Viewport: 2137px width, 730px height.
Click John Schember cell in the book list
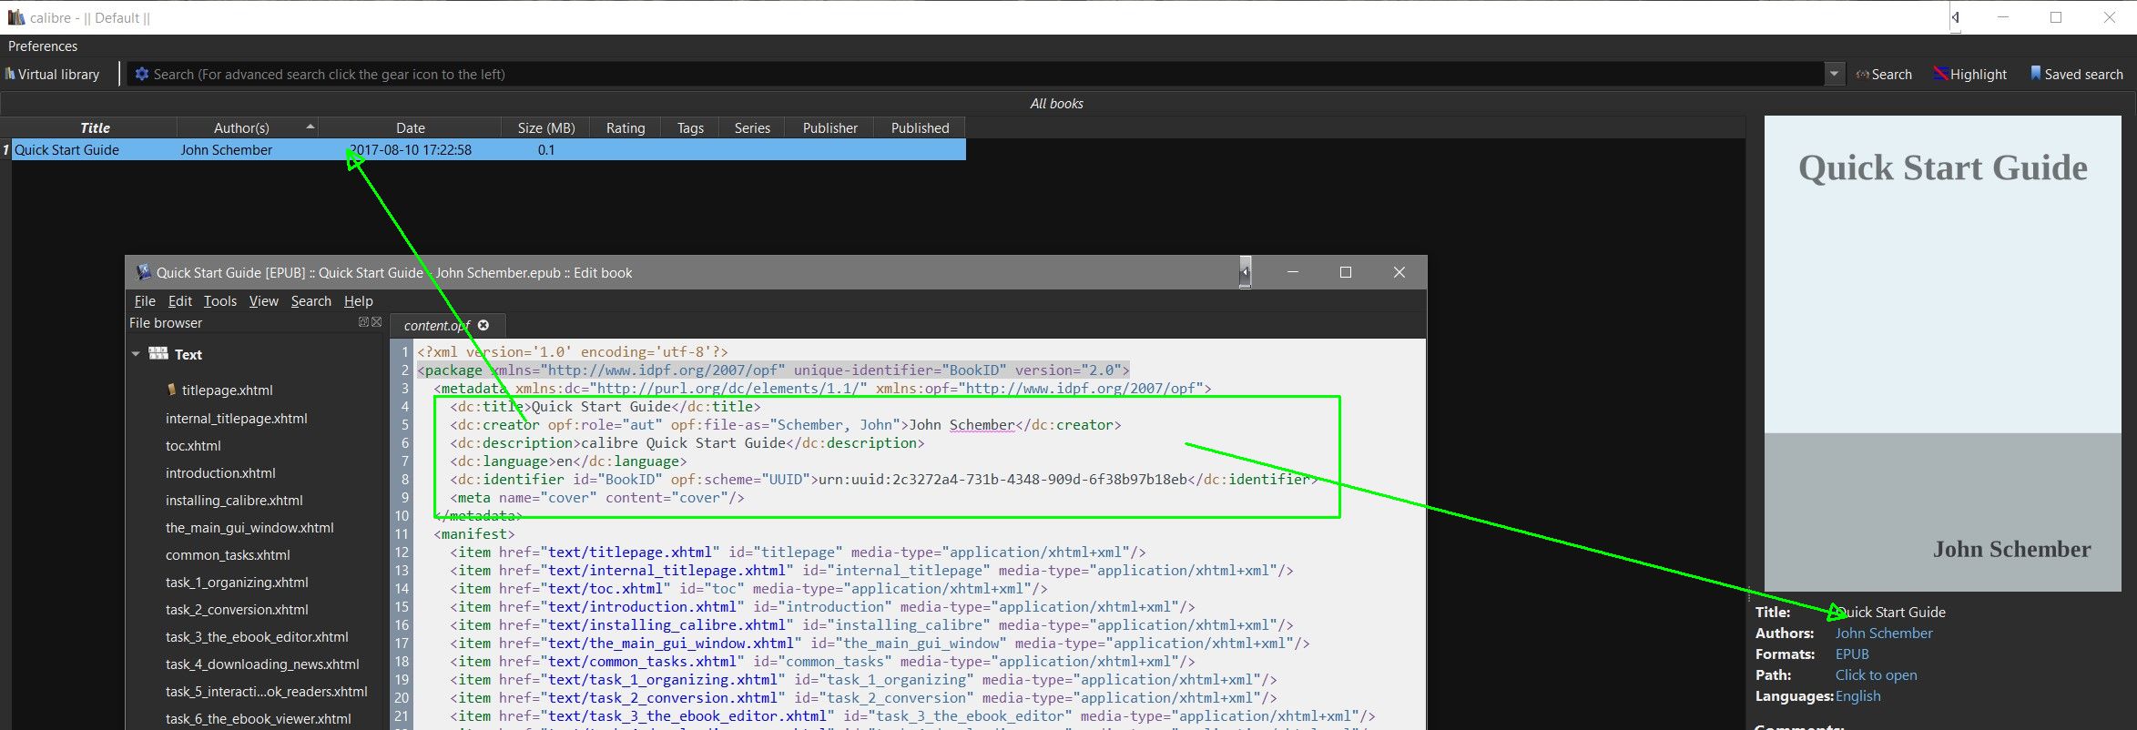click(226, 150)
